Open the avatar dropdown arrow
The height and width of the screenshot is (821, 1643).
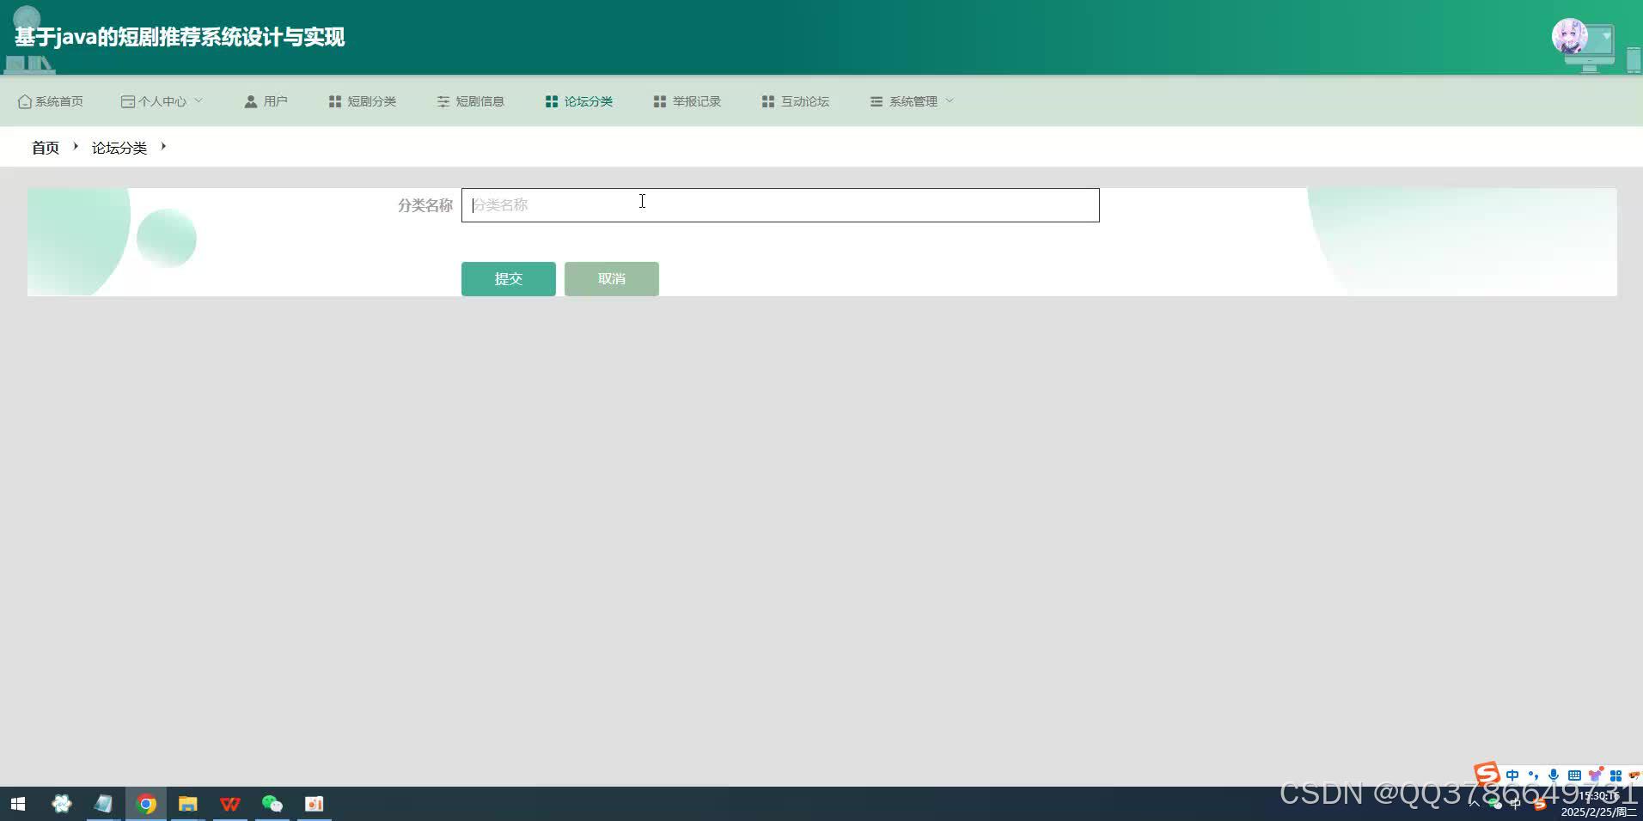click(x=1607, y=37)
